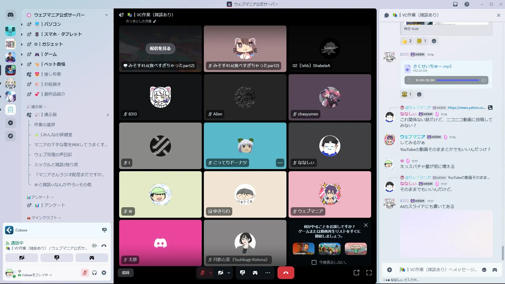The height and width of the screenshot is (284, 505).
Task: Open emoji picker in message box
Action: 484,270
